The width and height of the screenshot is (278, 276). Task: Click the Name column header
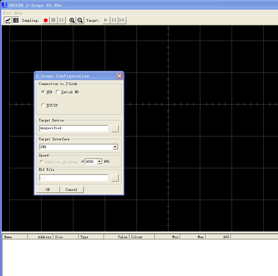[15, 237]
